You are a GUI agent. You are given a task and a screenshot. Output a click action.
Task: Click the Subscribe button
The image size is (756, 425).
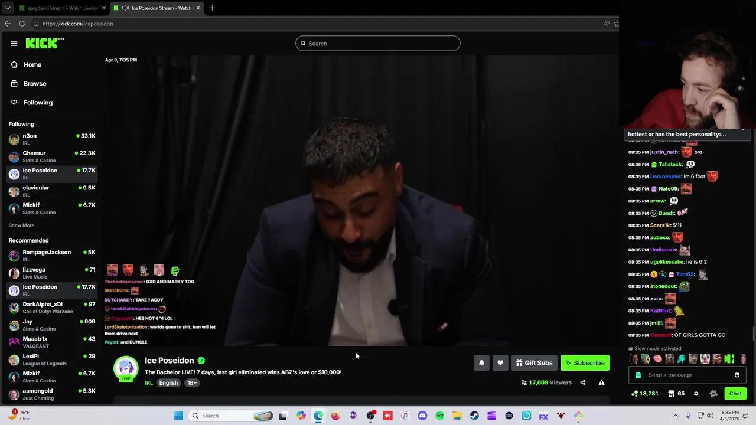point(585,363)
